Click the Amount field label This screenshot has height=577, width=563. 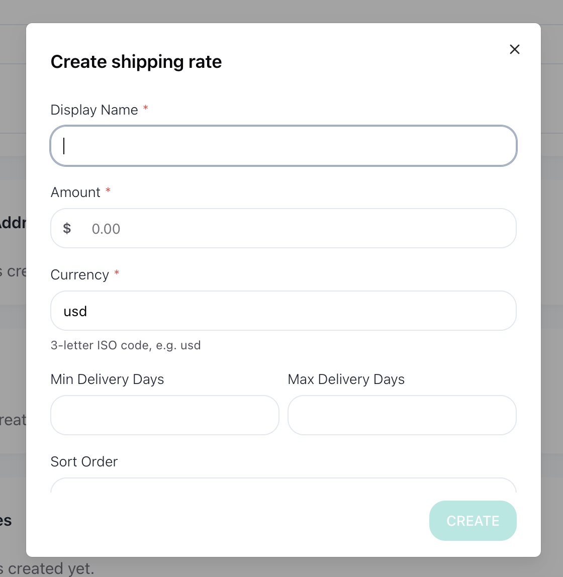75,192
